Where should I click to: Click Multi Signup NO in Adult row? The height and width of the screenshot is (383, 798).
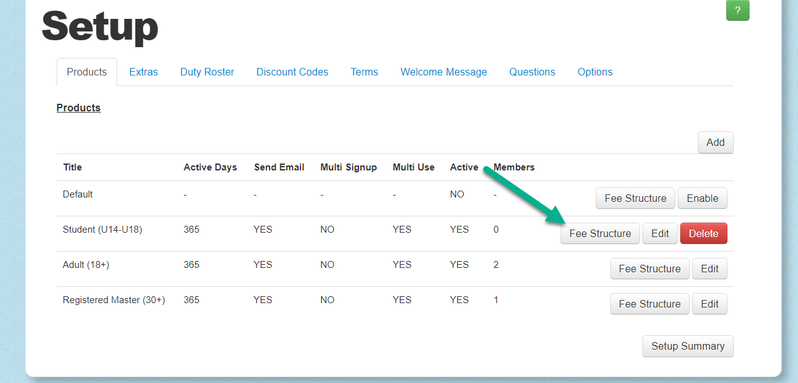(x=328, y=265)
